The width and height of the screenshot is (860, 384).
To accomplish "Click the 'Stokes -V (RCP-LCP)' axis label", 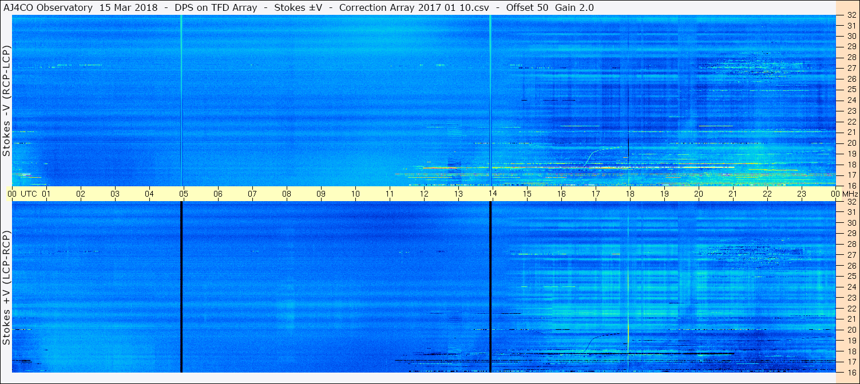I will 7,100.
